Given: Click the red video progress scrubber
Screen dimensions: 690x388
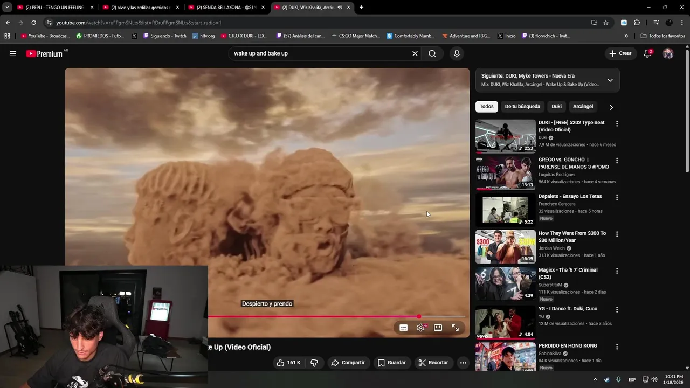Looking at the screenshot, I should click(x=419, y=317).
